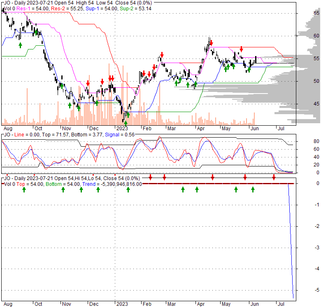Screen dimensions: 321x307
Task: Click the Trend = -5,390,946,816.00 value
Action: pos(112,184)
